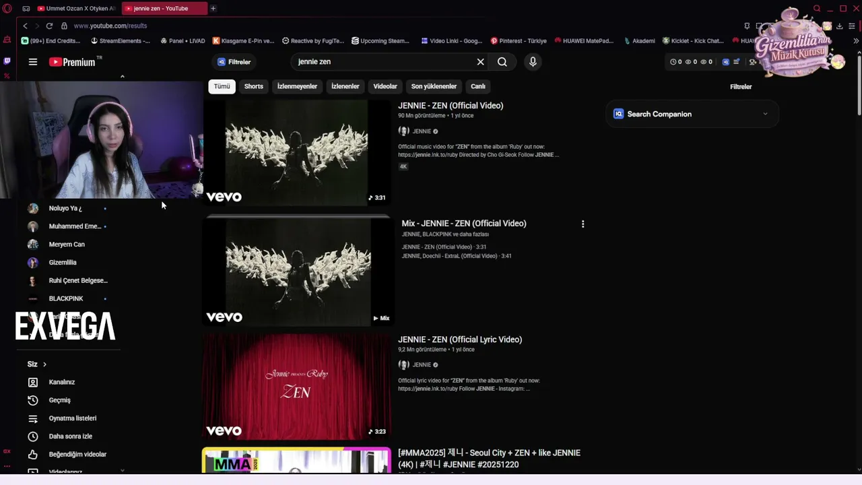Filter results by Videolar
The height and width of the screenshot is (485, 862).
point(385,86)
